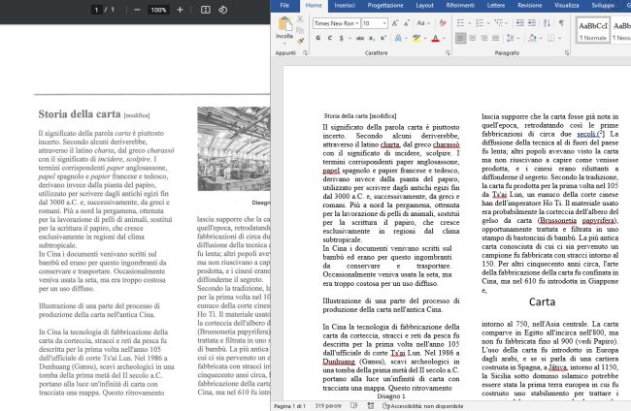This screenshot has width=631, height=411.
Task: Sort text with the A-Z sort icon
Action: (547, 23)
